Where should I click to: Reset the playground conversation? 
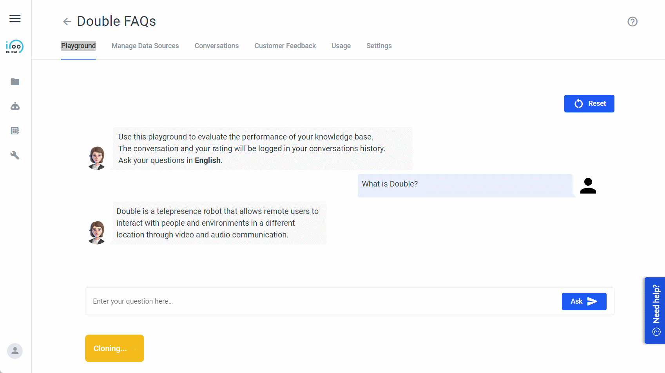[589, 103]
